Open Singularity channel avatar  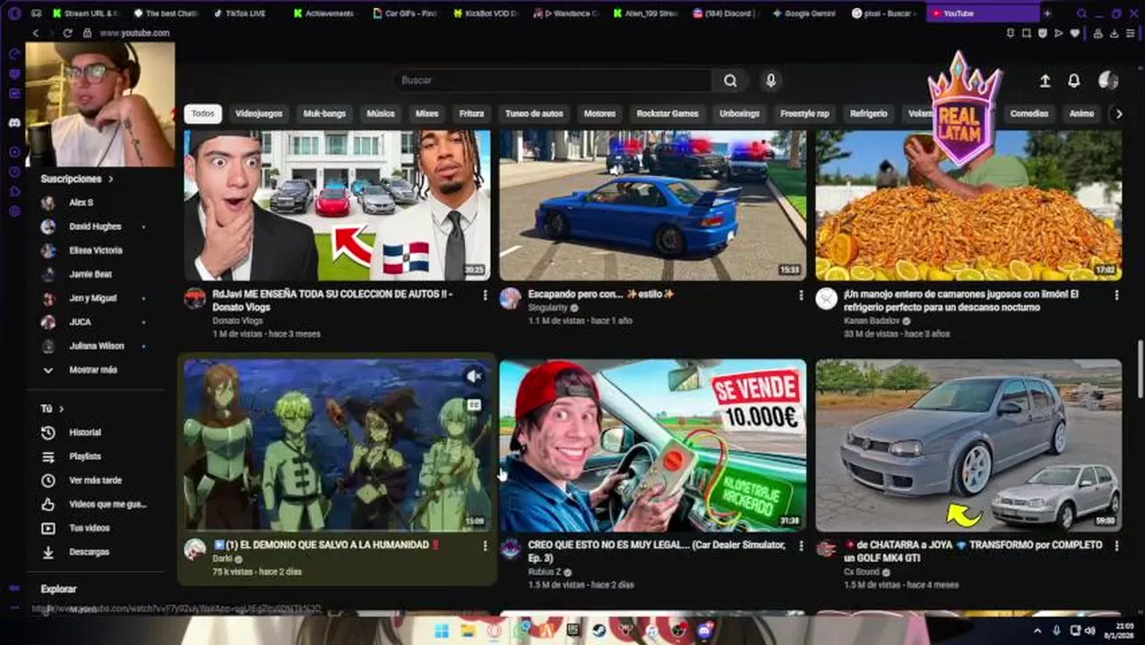click(x=511, y=298)
